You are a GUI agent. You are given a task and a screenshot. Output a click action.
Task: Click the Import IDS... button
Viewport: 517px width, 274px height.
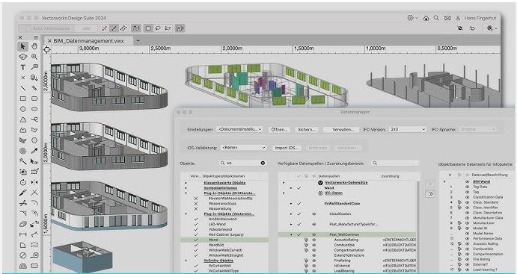(287, 148)
